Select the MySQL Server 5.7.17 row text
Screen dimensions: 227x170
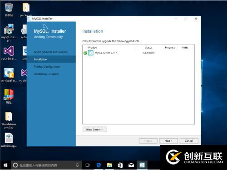[x=106, y=53]
